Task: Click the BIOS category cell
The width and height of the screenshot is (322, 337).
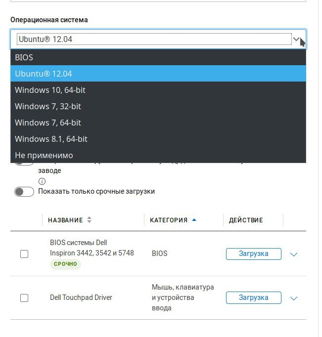Action: coord(160,253)
